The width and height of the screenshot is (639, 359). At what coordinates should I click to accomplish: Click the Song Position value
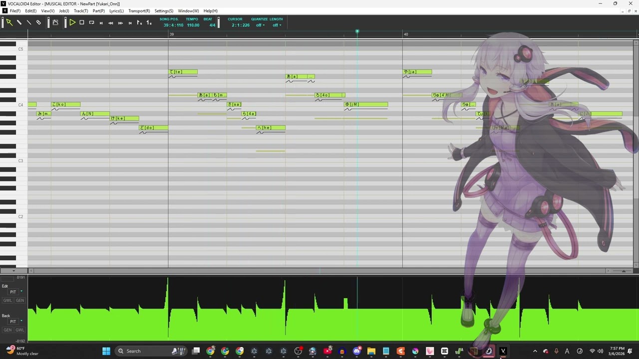pos(173,25)
